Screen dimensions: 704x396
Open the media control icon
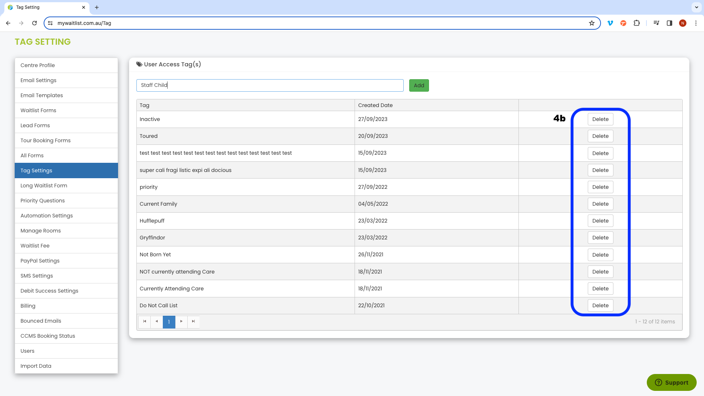656,23
